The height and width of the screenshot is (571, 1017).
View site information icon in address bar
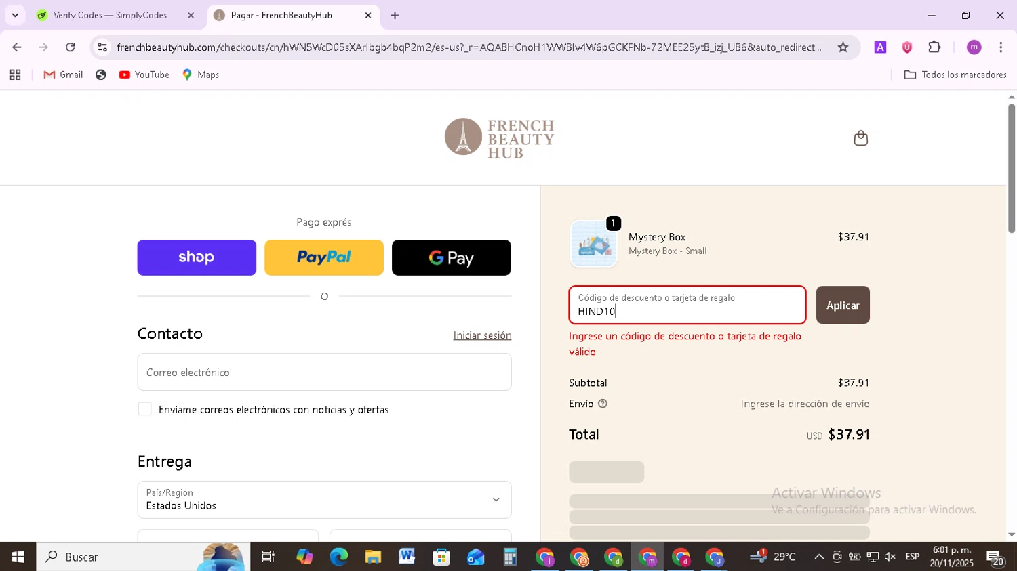[x=102, y=47]
